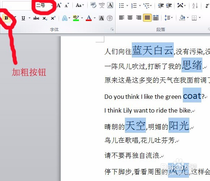Click the highlighted word coat
Viewport: 210px width, 181px height.
coord(192,95)
